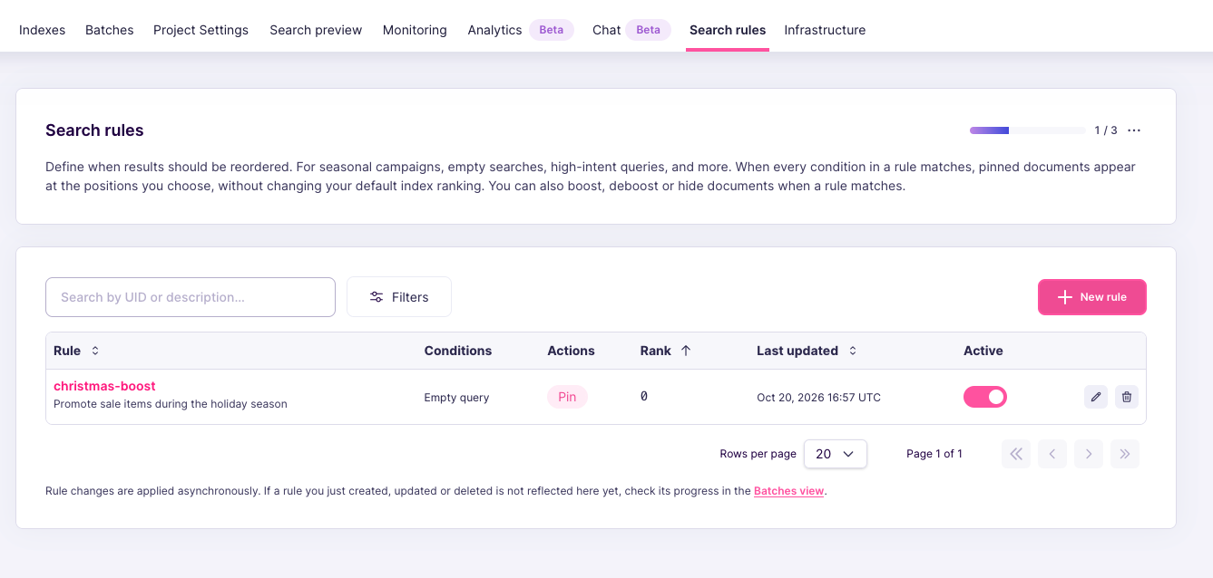Open the Search preview tab
Image resolution: width=1213 pixels, height=578 pixels.
(316, 30)
